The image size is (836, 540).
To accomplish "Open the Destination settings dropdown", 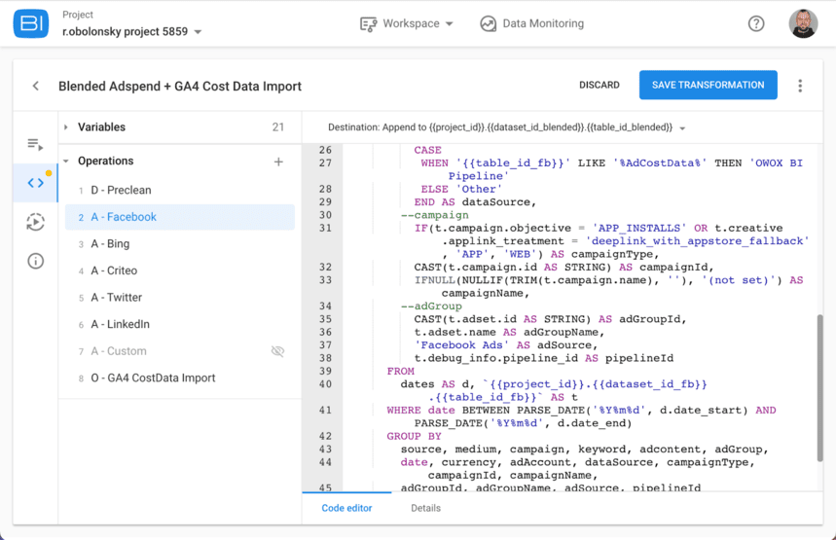I will coord(682,128).
